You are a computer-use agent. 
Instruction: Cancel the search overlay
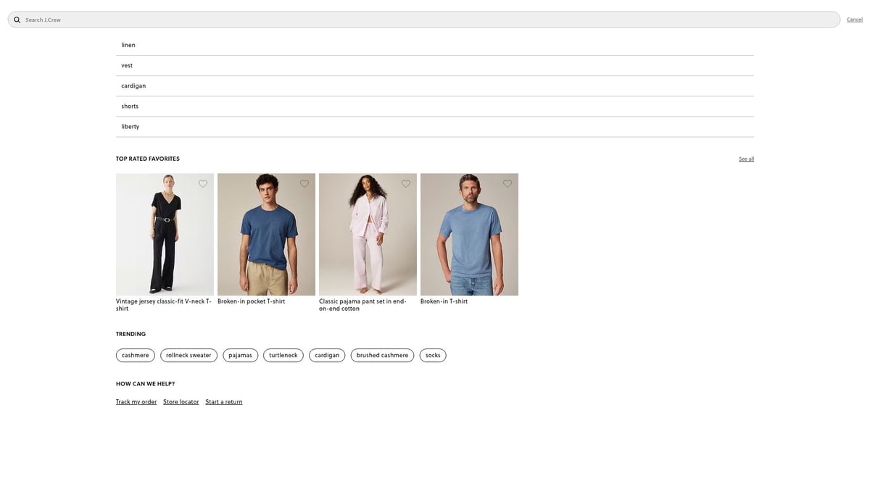tap(854, 20)
